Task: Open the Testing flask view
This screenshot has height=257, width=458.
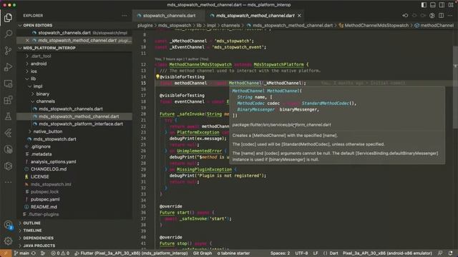Action: click(x=8, y=116)
